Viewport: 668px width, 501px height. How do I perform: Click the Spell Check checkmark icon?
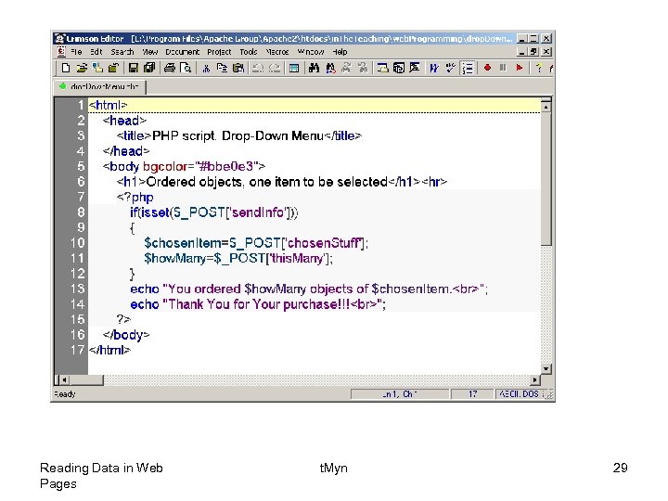(x=450, y=68)
